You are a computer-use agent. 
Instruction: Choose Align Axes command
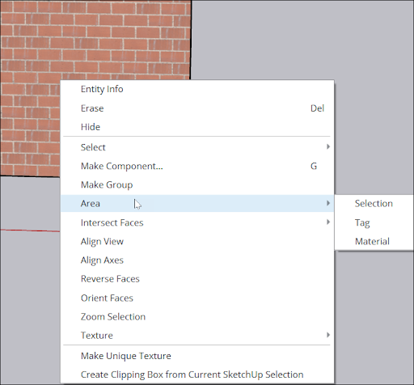[197, 260]
